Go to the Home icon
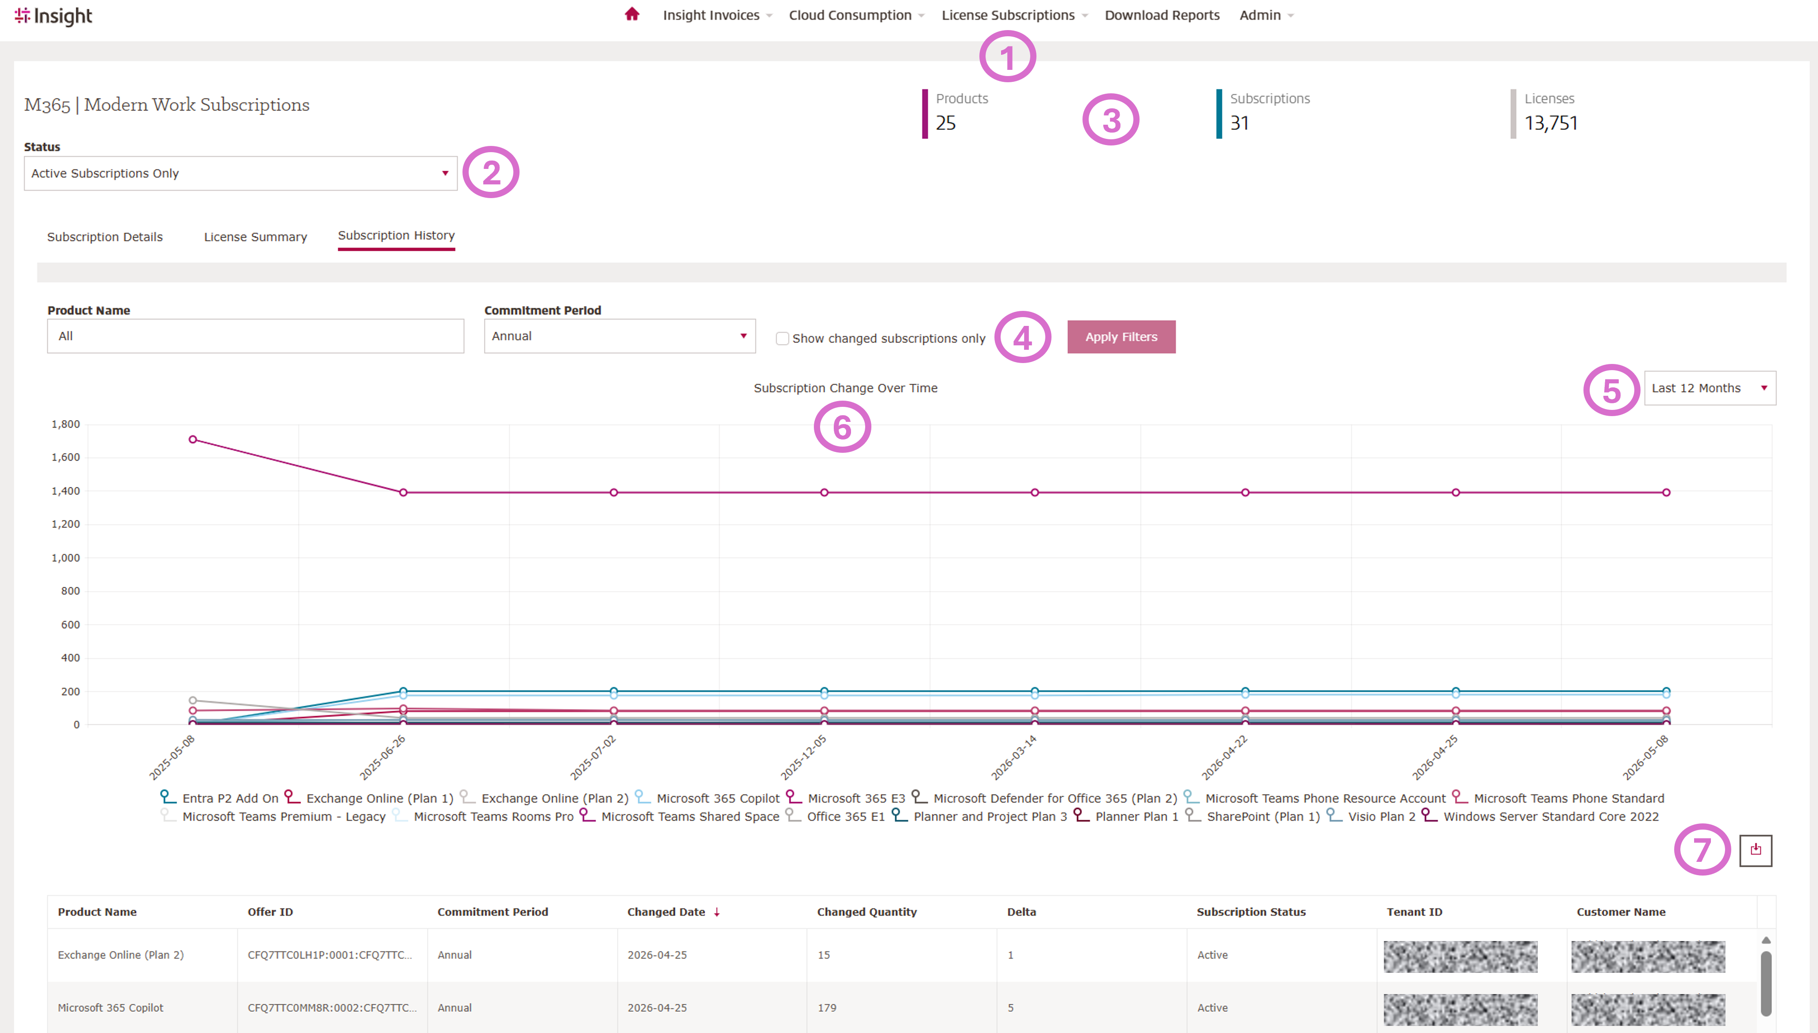The image size is (1818, 1033). [632, 14]
